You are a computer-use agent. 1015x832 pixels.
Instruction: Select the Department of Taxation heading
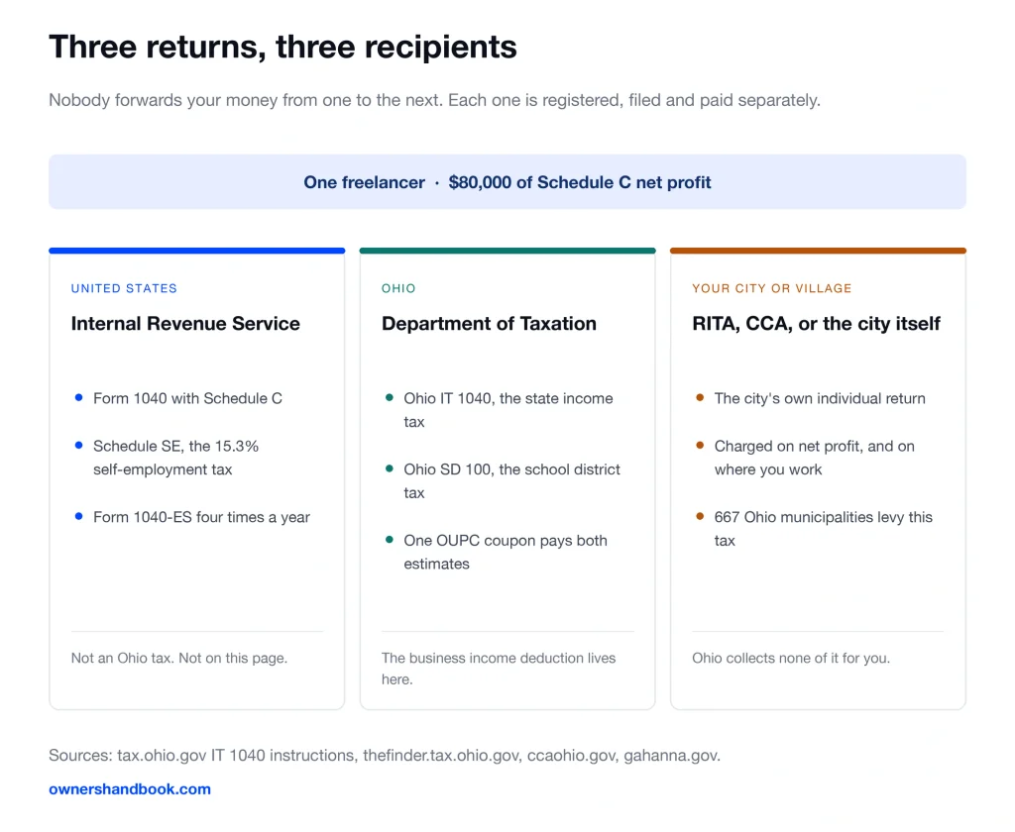tap(489, 324)
